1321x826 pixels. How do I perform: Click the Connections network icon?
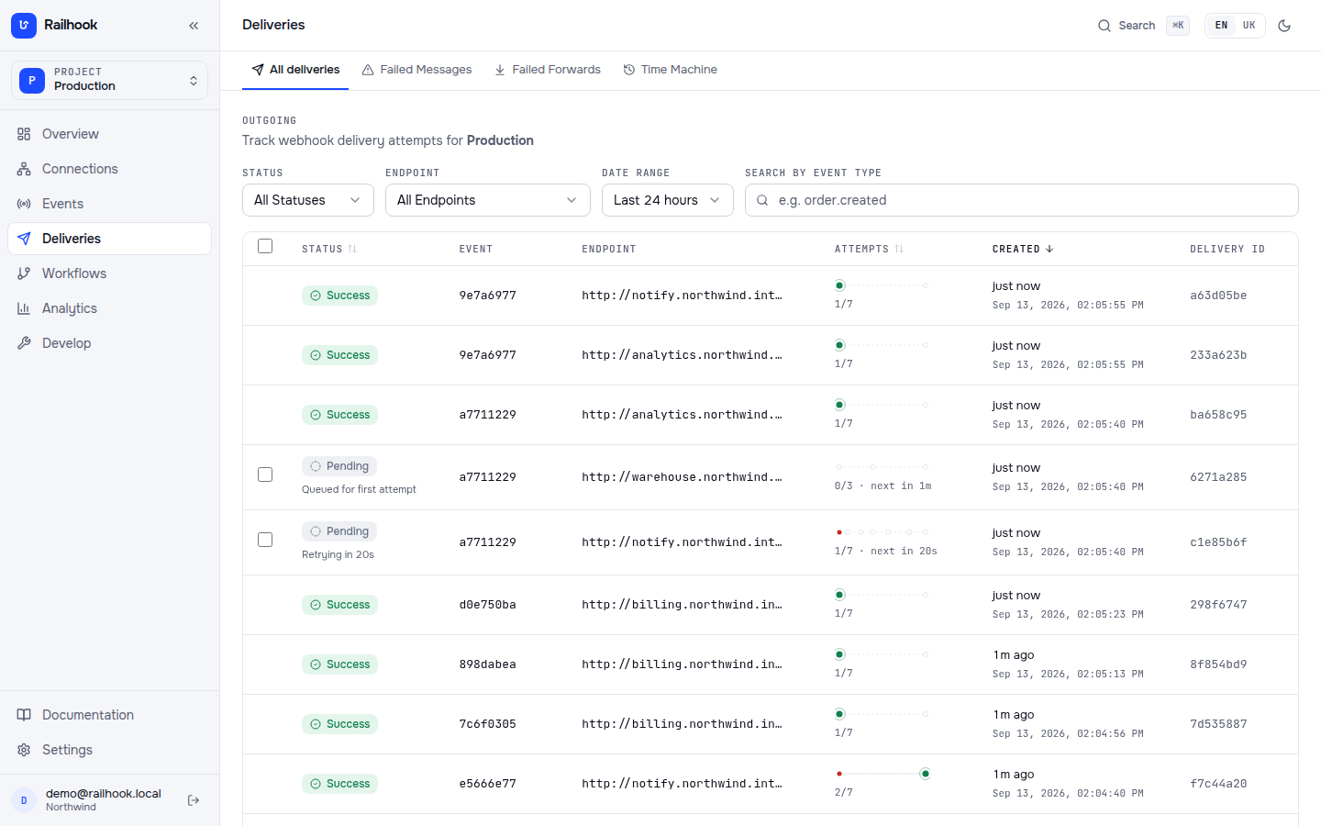point(24,169)
